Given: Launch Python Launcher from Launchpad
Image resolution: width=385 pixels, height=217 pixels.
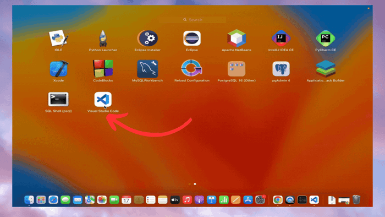Looking at the screenshot, I should [x=103, y=39].
